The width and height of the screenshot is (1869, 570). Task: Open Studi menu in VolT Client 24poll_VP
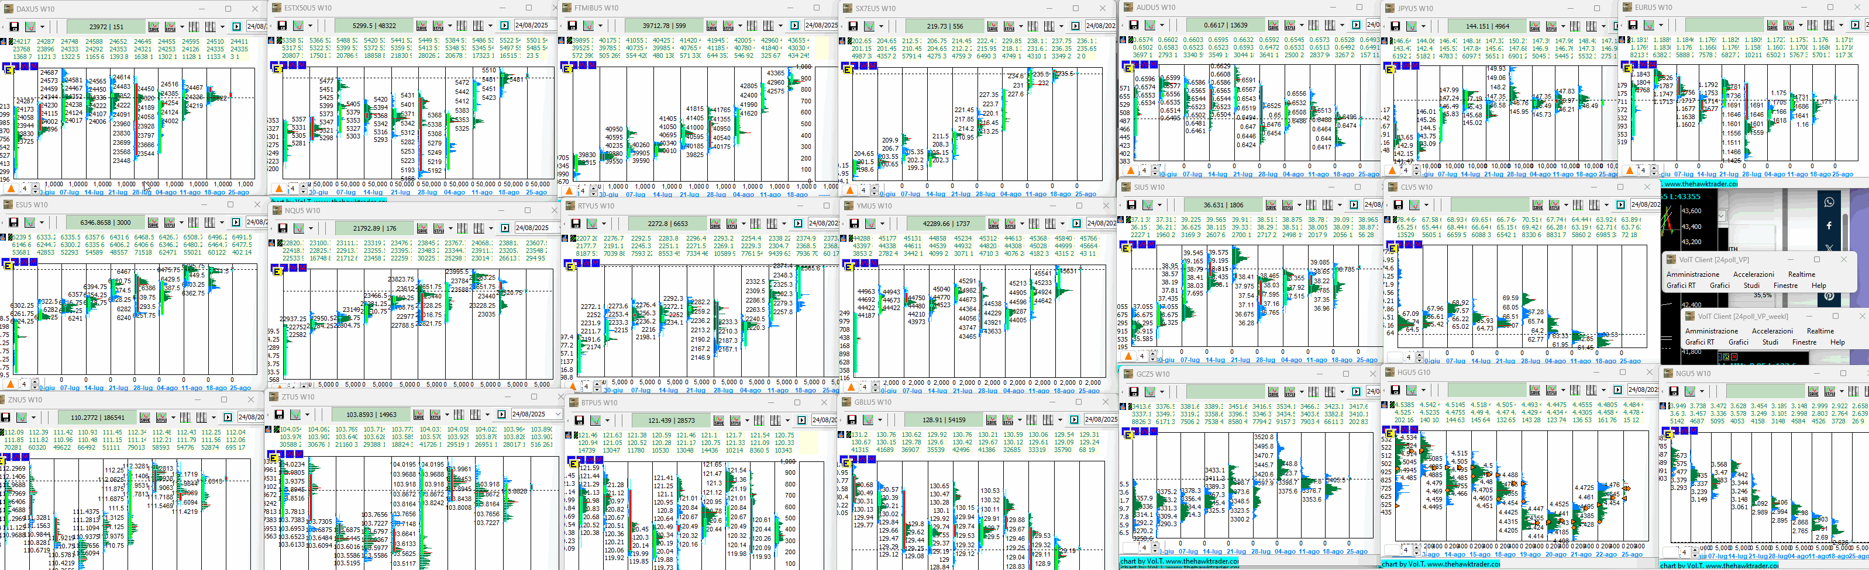click(x=1751, y=286)
